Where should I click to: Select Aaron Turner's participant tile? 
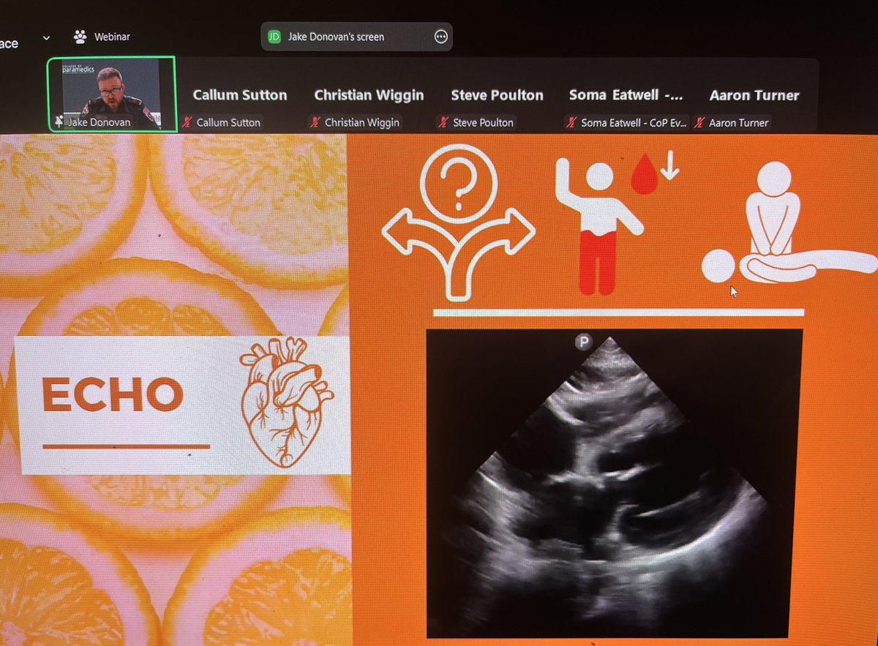click(x=754, y=96)
